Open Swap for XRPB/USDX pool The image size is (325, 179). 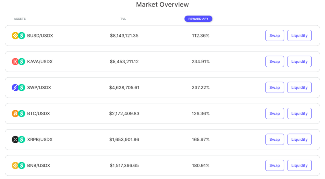tap(275, 139)
